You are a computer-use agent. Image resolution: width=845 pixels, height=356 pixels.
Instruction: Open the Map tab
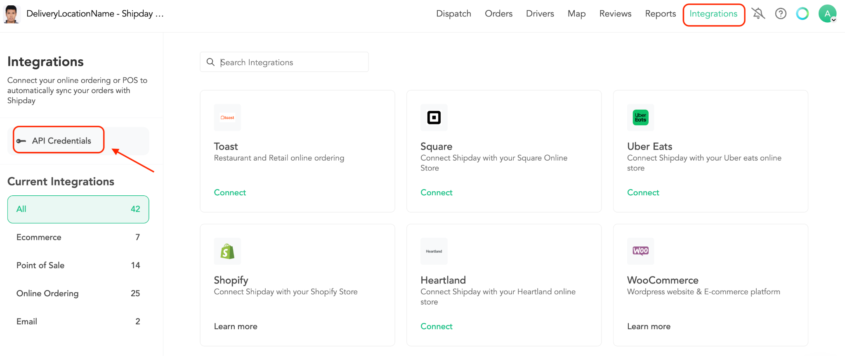pyautogui.click(x=576, y=14)
